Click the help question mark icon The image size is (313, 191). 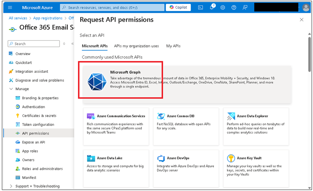234,8
